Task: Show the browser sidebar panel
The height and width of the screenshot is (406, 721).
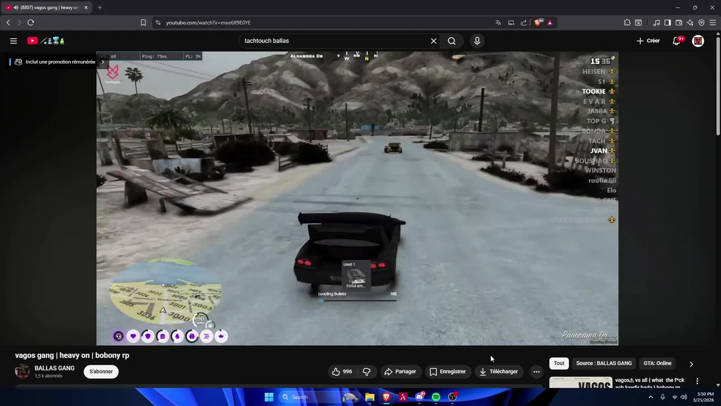Action: [667, 23]
